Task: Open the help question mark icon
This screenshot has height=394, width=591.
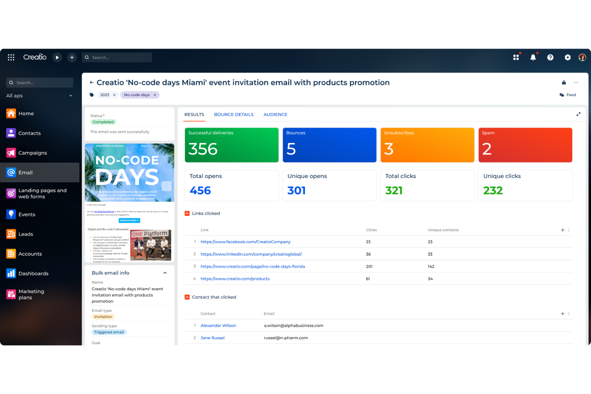Action: [550, 57]
